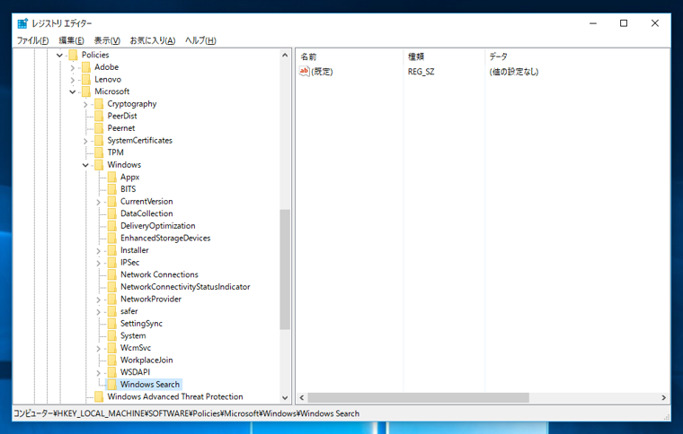The width and height of the screenshot is (683, 434).
Task: Expand the CurrentVersion key
Action: point(99,202)
